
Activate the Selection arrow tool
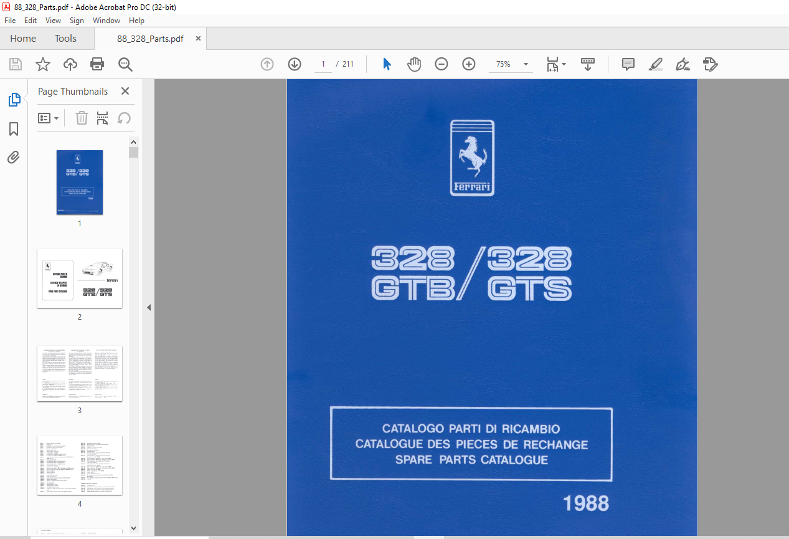387,64
